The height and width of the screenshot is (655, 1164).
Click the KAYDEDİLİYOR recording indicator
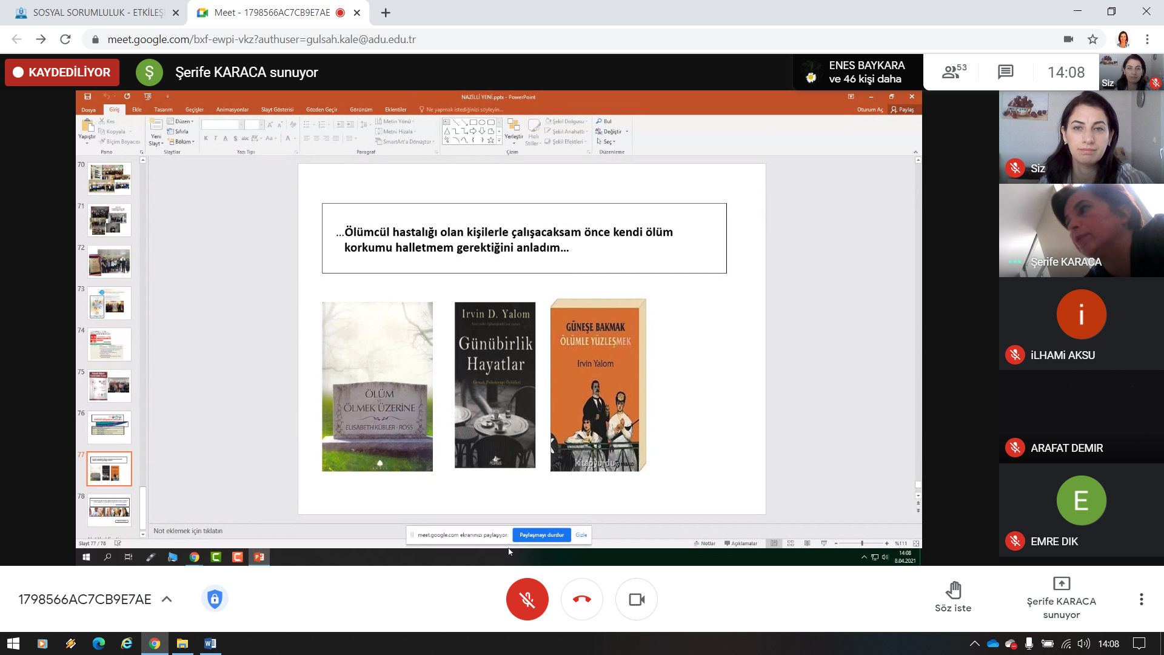pyautogui.click(x=62, y=72)
